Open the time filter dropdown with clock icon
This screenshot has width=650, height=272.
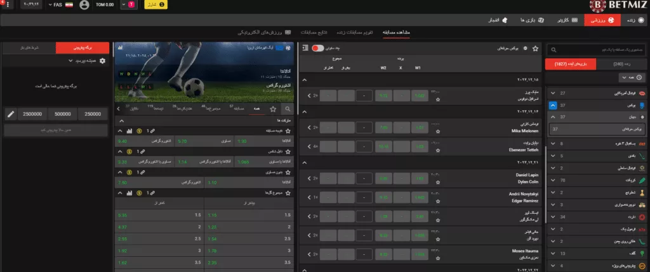[630, 77]
